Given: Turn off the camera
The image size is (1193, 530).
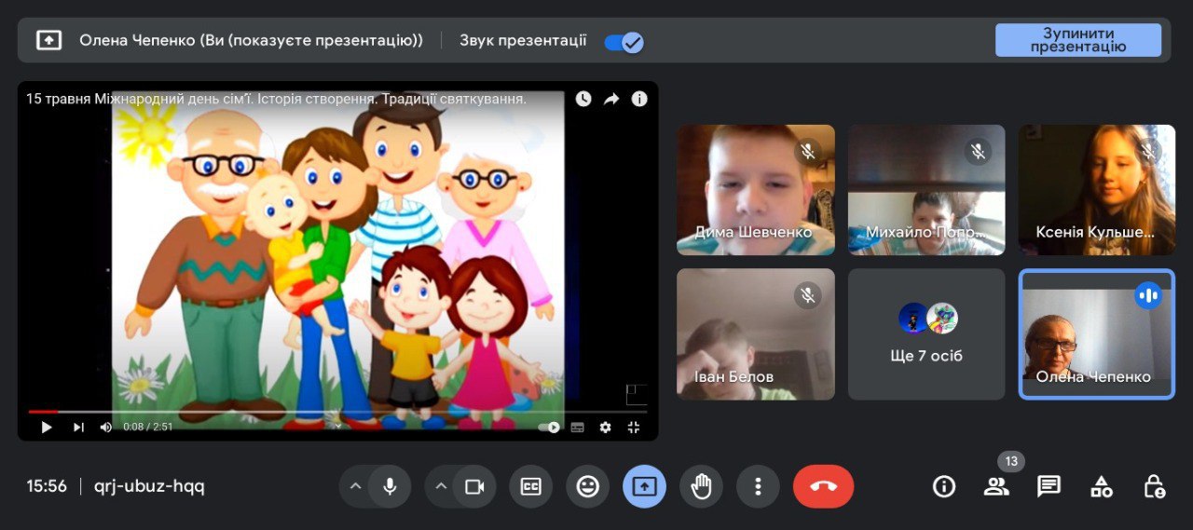Looking at the screenshot, I should [474, 486].
